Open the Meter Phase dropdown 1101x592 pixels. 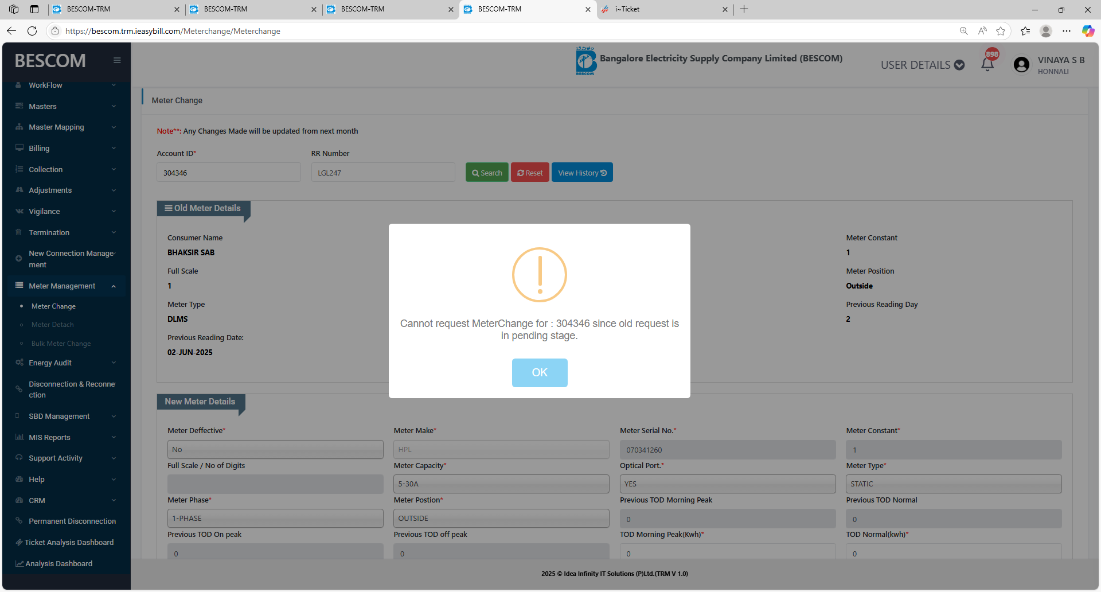275,519
